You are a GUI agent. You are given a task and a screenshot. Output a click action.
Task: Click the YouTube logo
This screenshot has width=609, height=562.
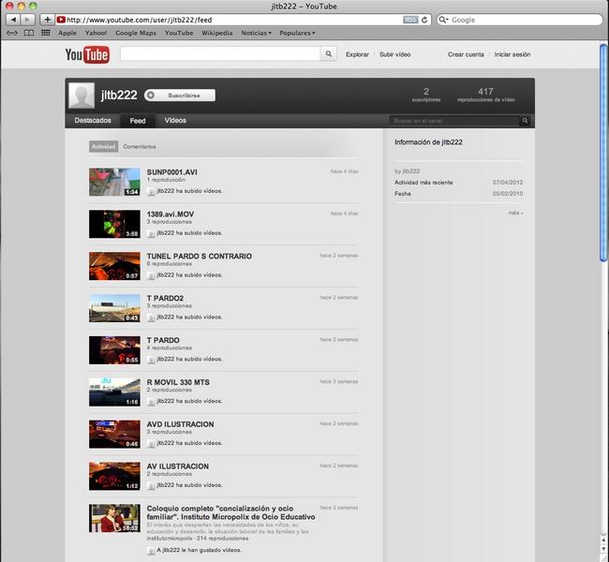click(x=87, y=55)
